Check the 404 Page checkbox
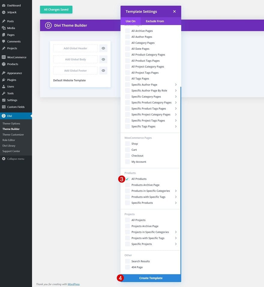The height and width of the screenshot is (287, 264). pyautogui.click(x=127, y=267)
